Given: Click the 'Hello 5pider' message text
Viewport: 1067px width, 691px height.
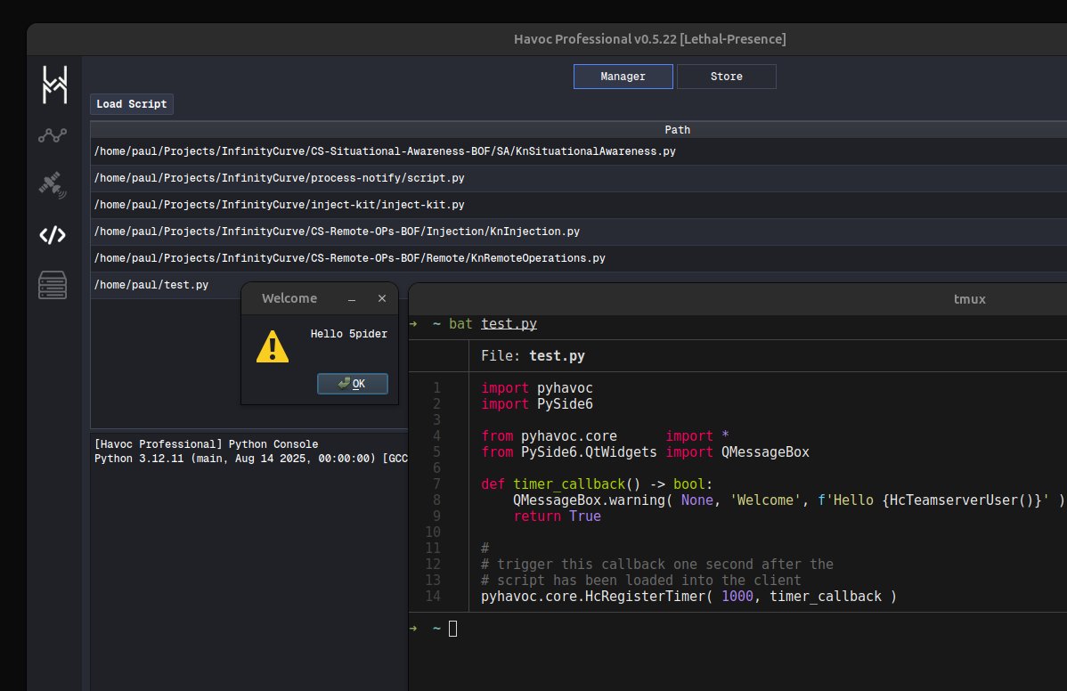Looking at the screenshot, I should point(348,334).
